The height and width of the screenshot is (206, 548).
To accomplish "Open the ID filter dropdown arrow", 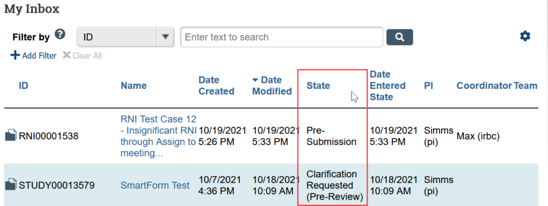I will pos(165,37).
